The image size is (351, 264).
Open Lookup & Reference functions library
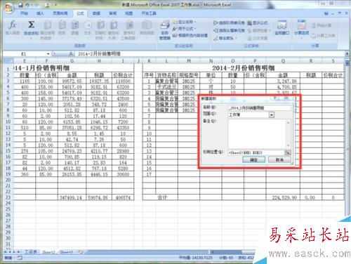coord(114,29)
